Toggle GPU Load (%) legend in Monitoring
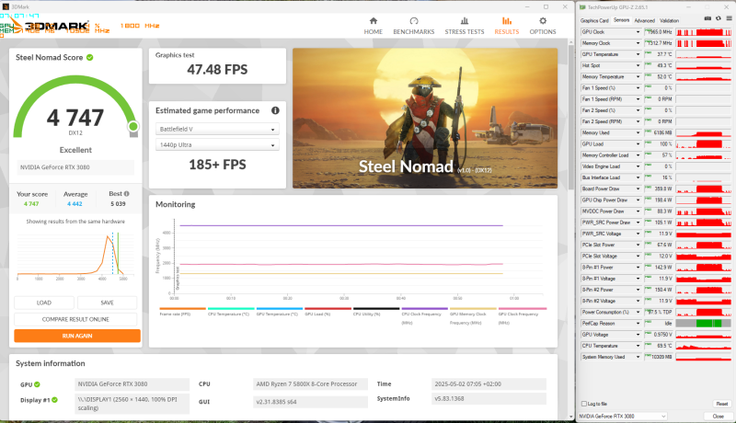The height and width of the screenshot is (423, 736). [x=328, y=312]
